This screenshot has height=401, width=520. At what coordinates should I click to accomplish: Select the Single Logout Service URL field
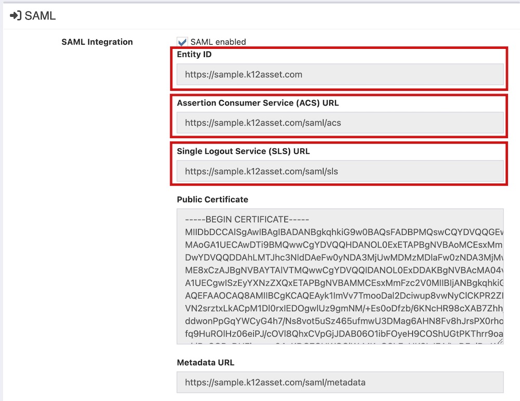[340, 171]
